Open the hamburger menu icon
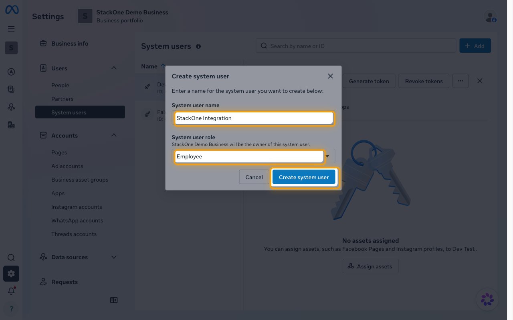 (11, 29)
